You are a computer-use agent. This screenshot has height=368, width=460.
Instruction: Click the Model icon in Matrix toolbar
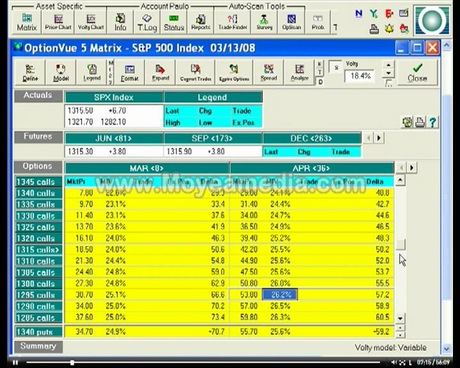coord(61,72)
